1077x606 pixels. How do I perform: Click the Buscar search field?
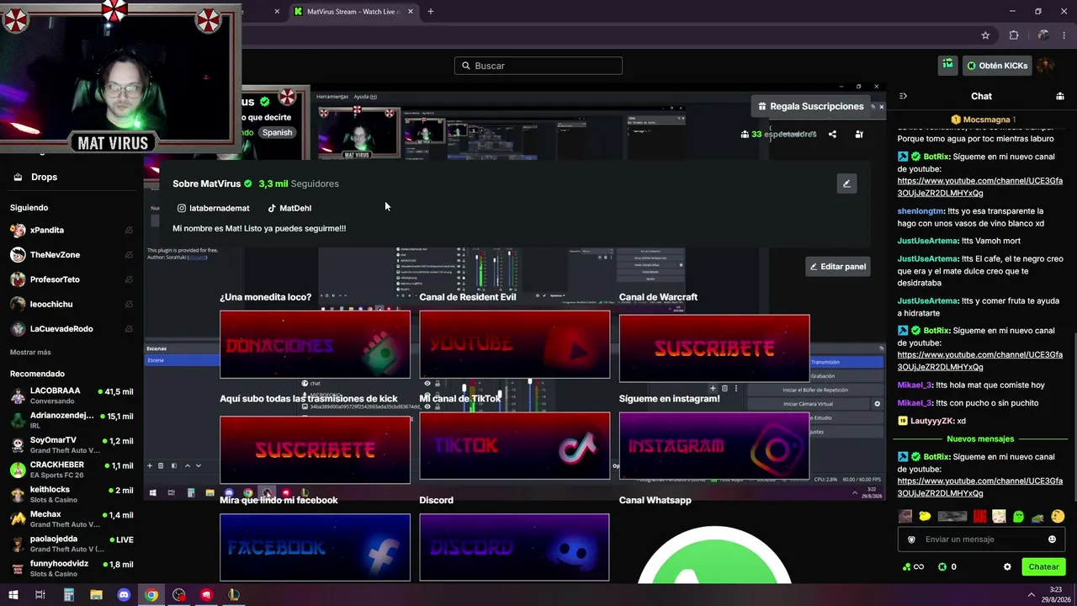point(538,66)
